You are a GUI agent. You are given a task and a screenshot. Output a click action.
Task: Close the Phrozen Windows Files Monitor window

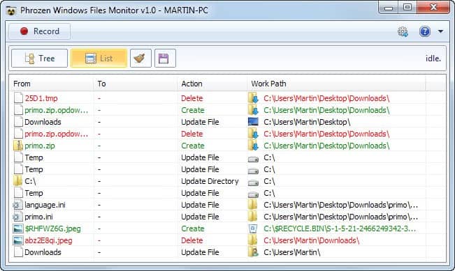pos(433,7)
